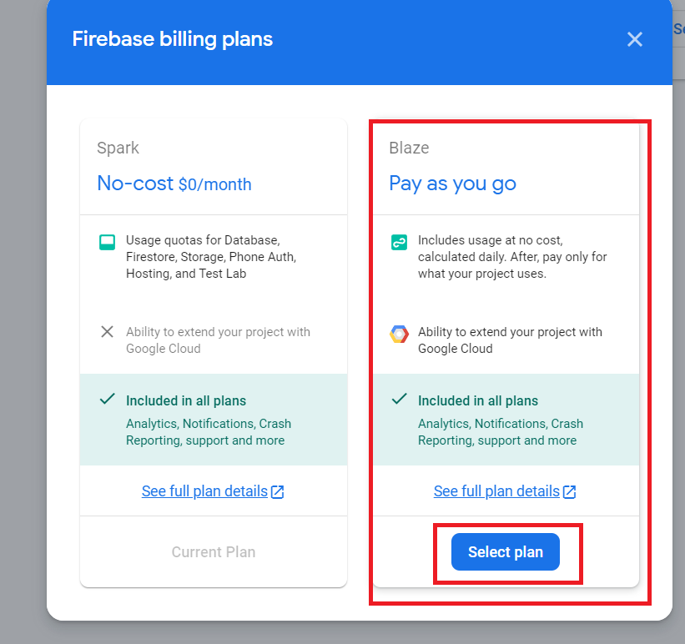Click the green usage link icon on Blaze card

(x=399, y=242)
